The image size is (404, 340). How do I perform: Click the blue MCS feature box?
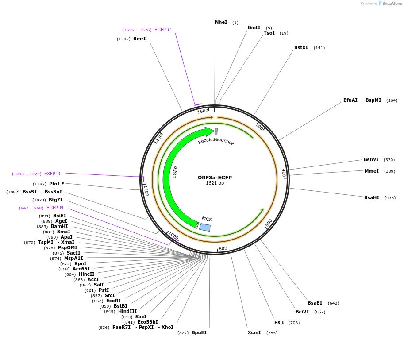[x=205, y=227]
